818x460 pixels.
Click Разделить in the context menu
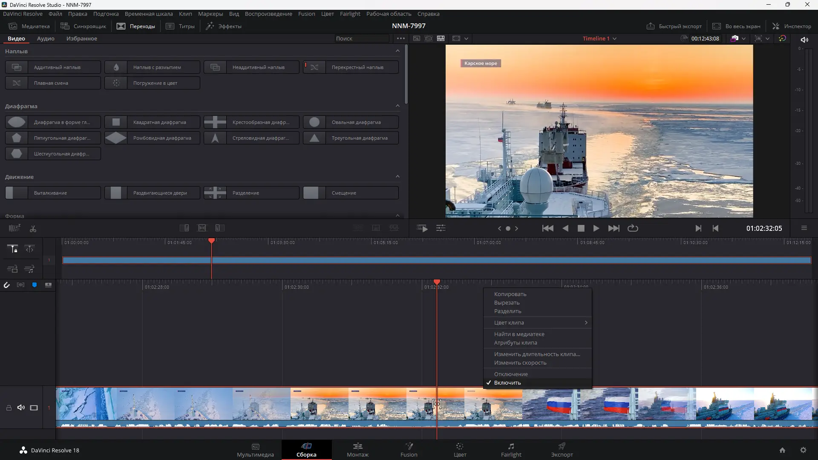(x=507, y=311)
